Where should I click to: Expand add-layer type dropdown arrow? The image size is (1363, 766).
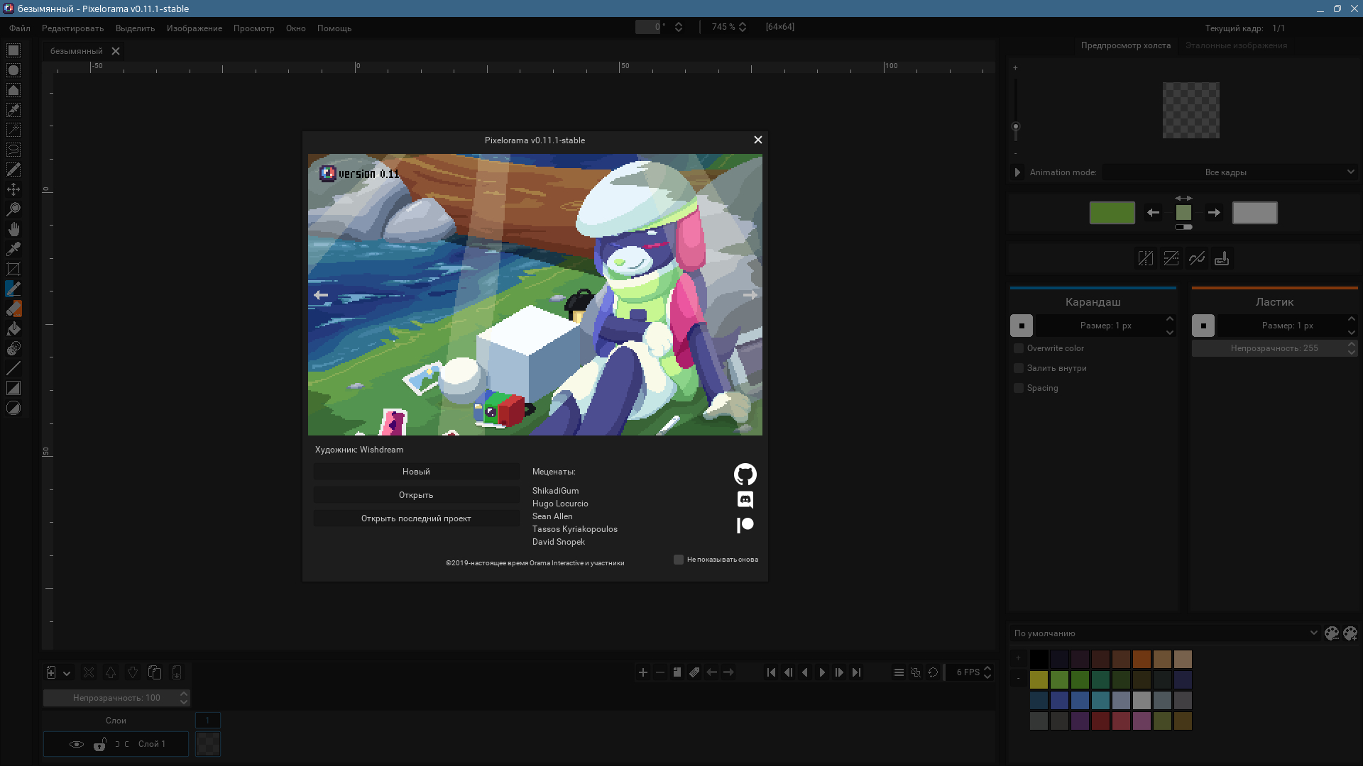tap(67, 673)
